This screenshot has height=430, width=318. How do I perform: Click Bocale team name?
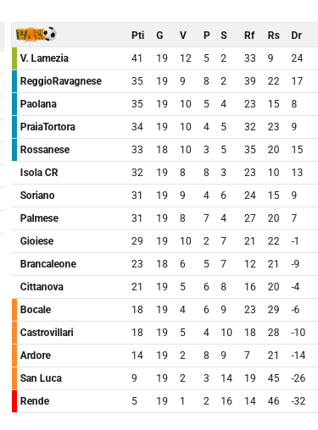(x=36, y=310)
